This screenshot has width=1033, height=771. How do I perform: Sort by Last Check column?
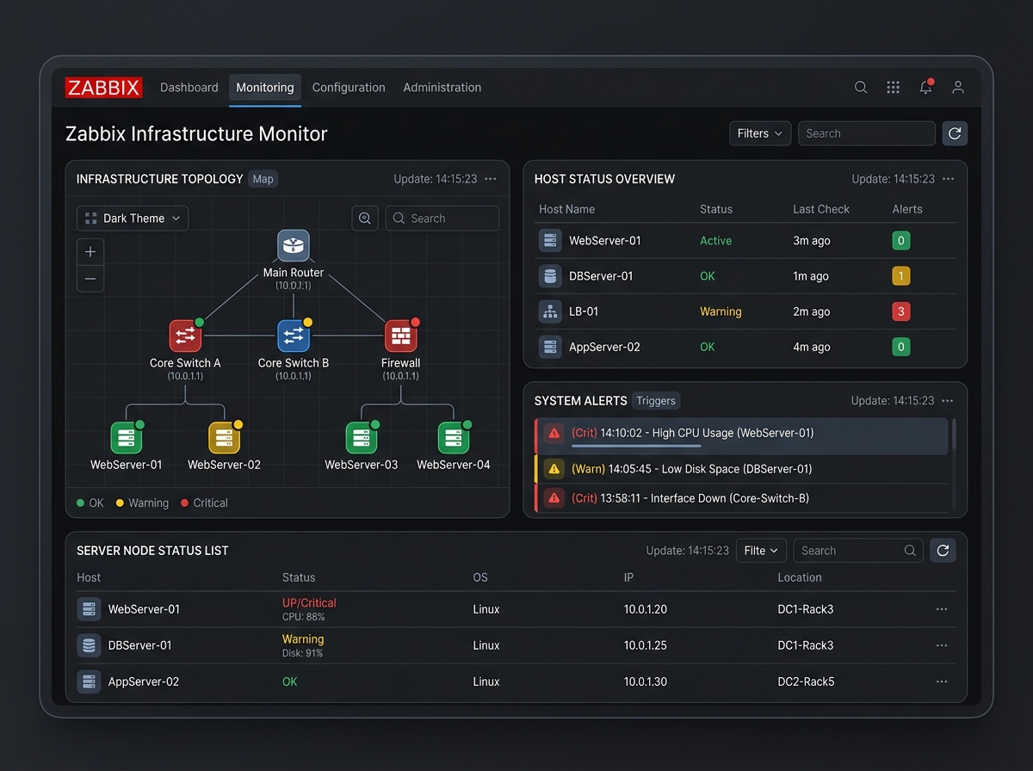821,209
